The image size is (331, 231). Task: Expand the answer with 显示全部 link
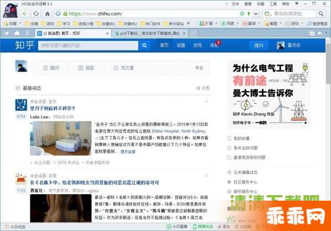[x=128, y=152]
